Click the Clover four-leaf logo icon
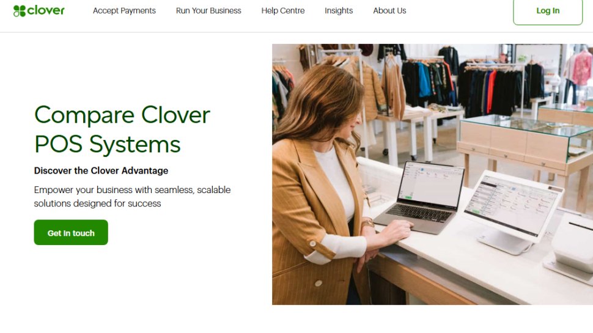 tap(20, 10)
